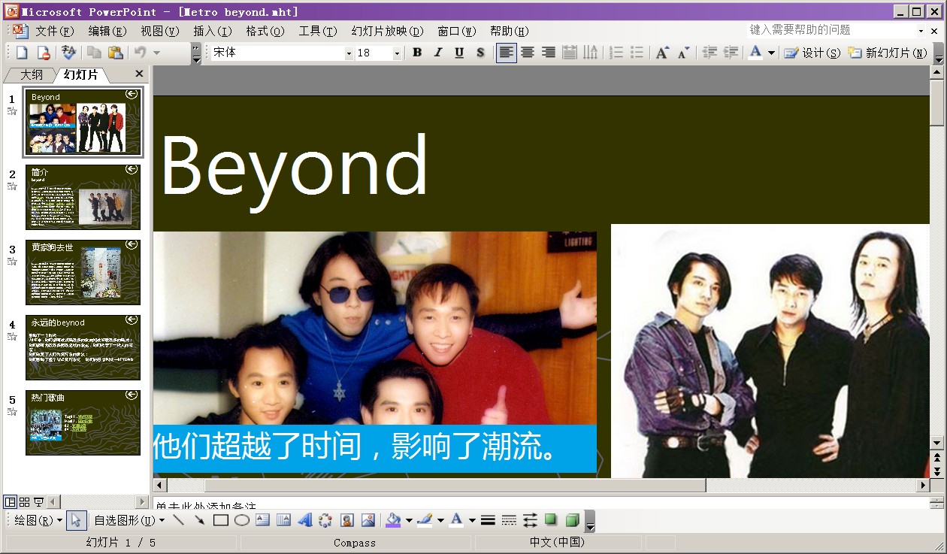947x554 pixels.
Task: Open the 绘图 drawing menu
Action: coord(38,520)
